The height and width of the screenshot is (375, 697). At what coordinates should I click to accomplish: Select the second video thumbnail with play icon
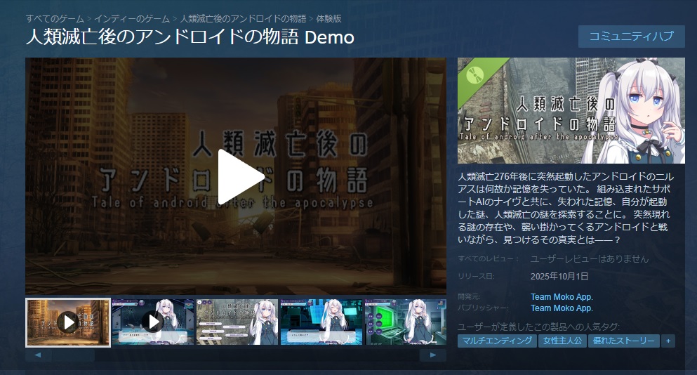(153, 322)
